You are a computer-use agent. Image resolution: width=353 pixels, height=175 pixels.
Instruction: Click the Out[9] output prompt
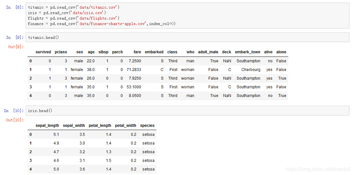point(16,47)
